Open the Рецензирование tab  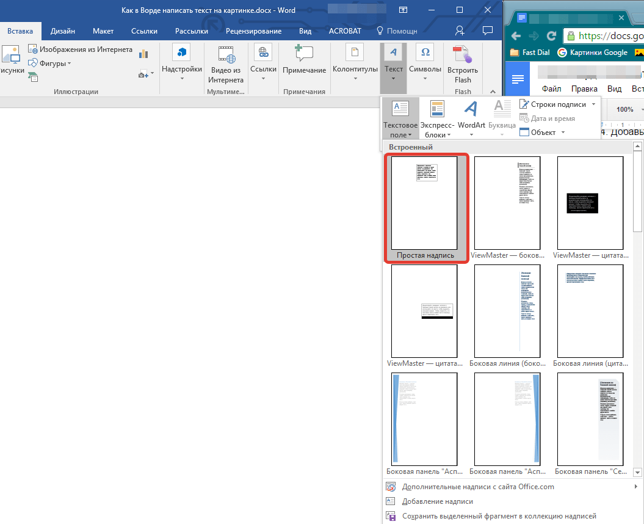click(x=253, y=31)
